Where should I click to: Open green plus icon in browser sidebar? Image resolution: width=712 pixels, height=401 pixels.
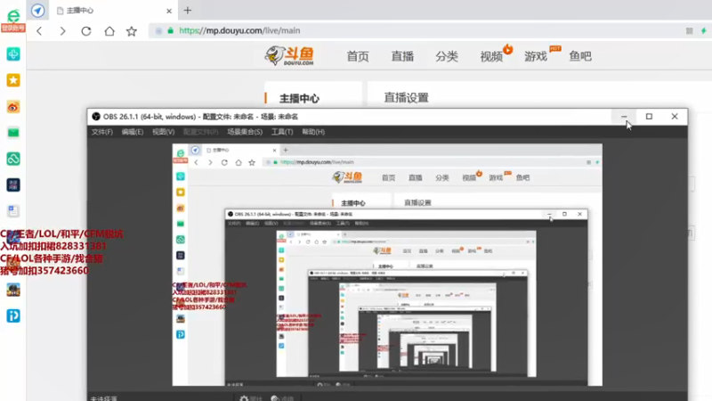(x=13, y=54)
